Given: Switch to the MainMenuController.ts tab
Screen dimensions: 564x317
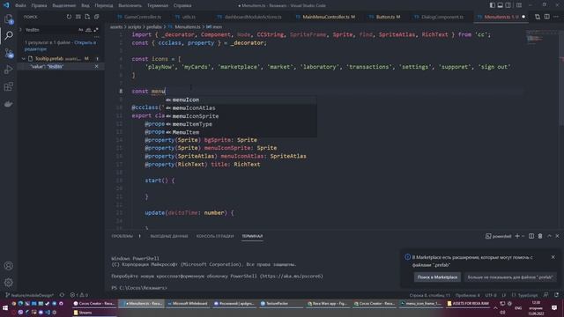Looking at the screenshot, I should click(325, 17).
